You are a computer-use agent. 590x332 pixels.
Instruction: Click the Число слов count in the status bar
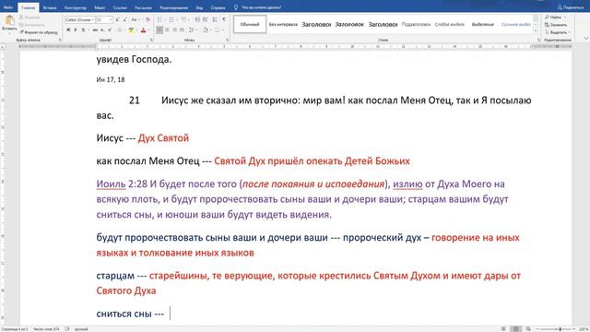46,329
